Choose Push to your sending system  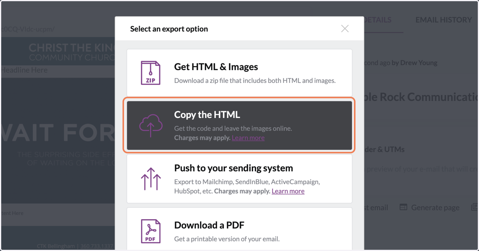[239, 179]
